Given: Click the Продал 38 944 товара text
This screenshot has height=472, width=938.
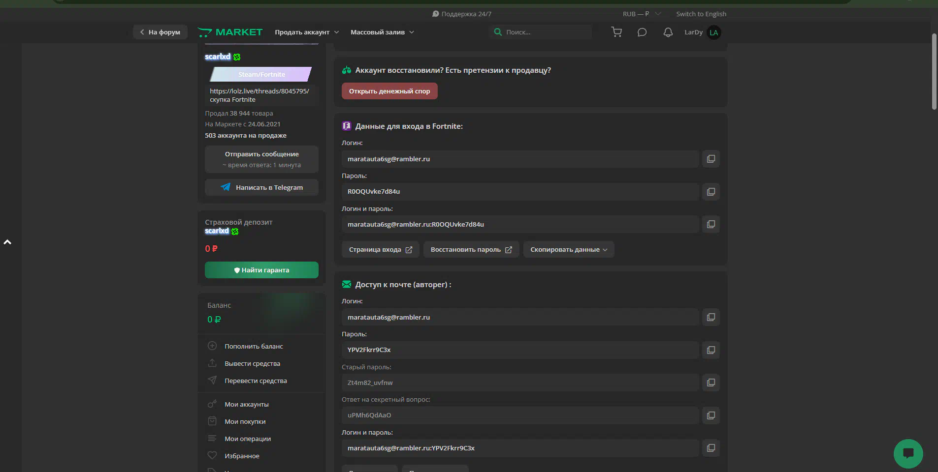Looking at the screenshot, I should [x=239, y=113].
